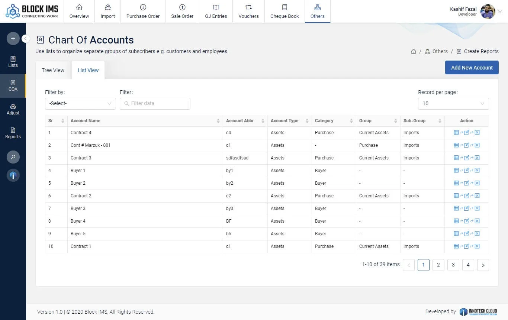Go to page 3 of results
508x320 pixels.
click(453, 265)
